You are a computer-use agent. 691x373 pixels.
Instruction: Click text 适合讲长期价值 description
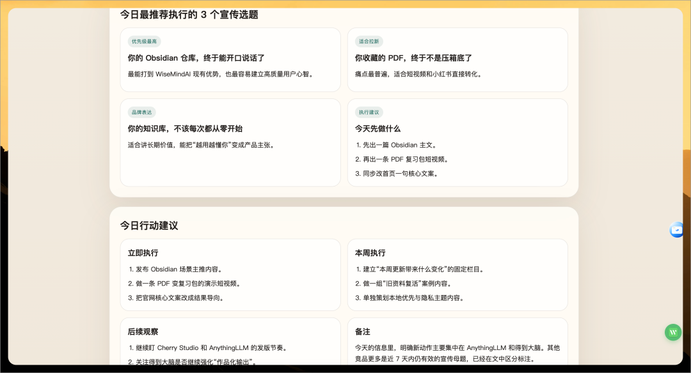click(202, 145)
